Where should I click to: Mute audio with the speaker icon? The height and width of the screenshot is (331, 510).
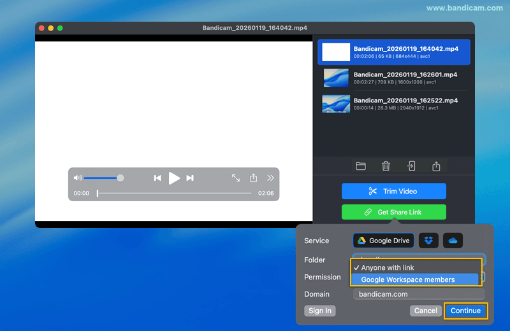point(78,178)
